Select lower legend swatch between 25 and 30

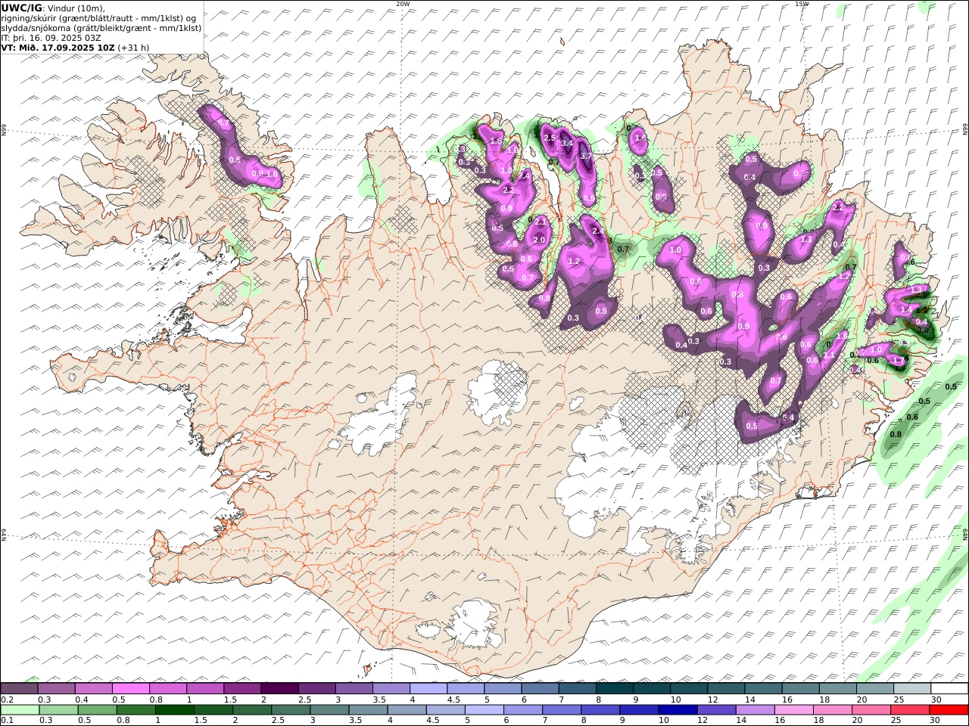pyautogui.click(x=909, y=709)
